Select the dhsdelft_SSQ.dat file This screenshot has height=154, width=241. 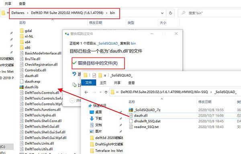pyautogui.click(x=145, y=121)
